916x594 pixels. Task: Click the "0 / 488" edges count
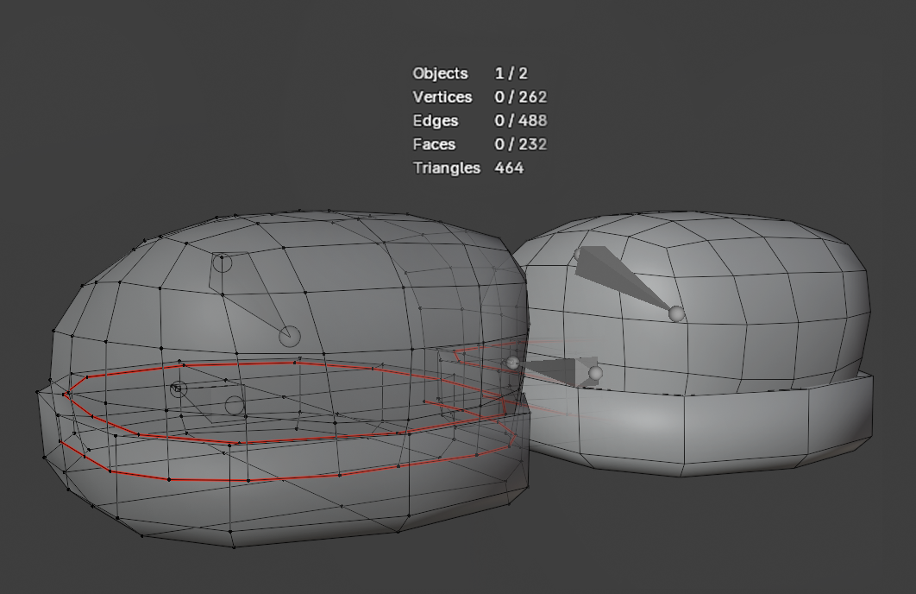tap(520, 121)
